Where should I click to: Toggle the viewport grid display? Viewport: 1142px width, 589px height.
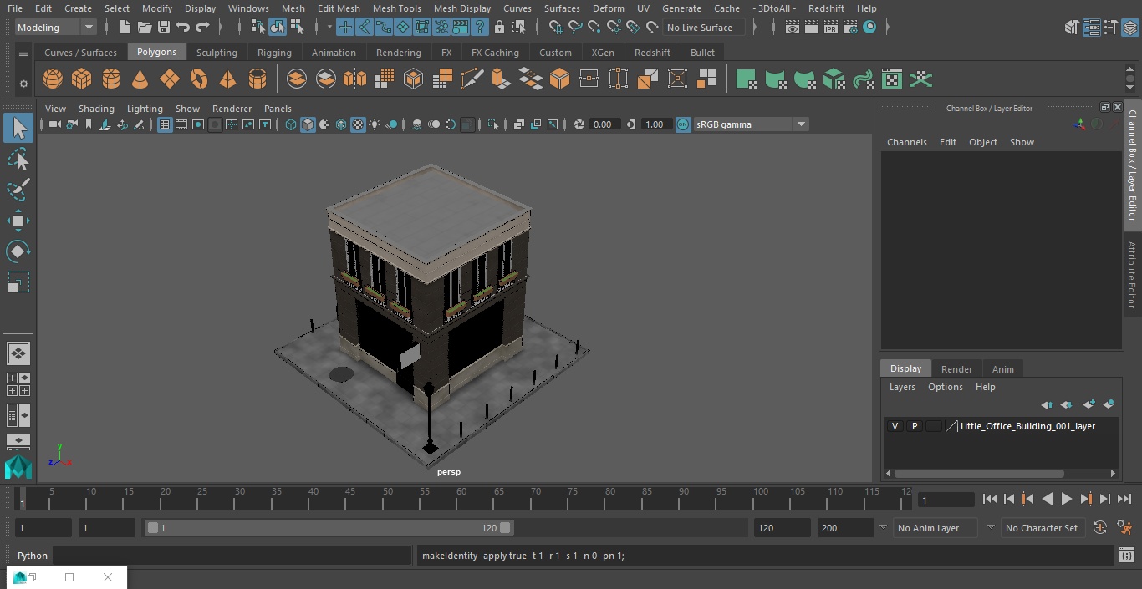165,124
